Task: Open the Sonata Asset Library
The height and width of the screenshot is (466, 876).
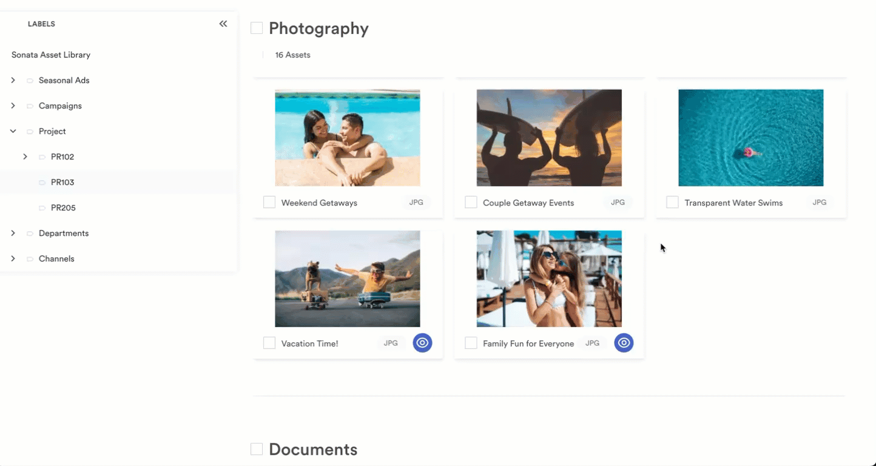Action: (50, 55)
